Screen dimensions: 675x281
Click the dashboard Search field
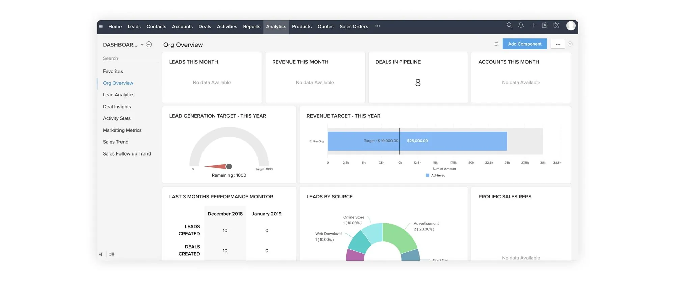[x=130, y=58]
